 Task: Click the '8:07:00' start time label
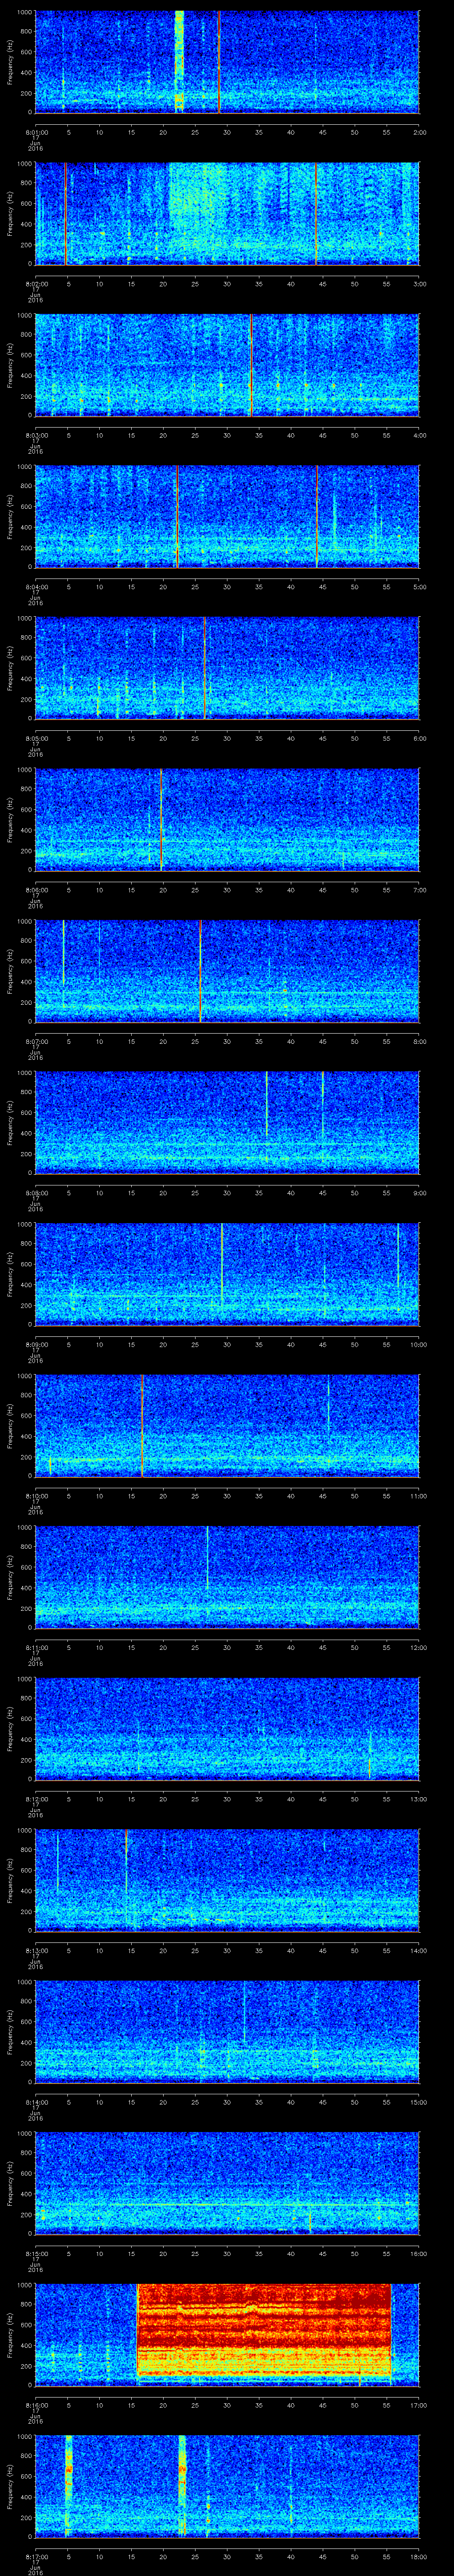tap(36, 1041)
